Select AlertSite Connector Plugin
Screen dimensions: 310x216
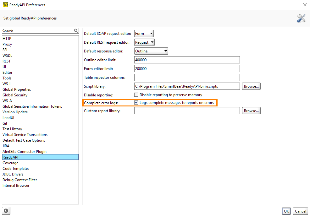(40, 152)
